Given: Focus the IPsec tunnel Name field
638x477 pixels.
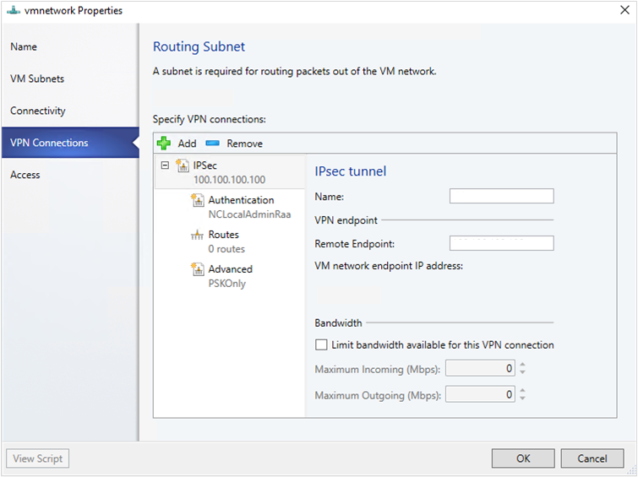Looking at the screenshot, I should (501, 196).
